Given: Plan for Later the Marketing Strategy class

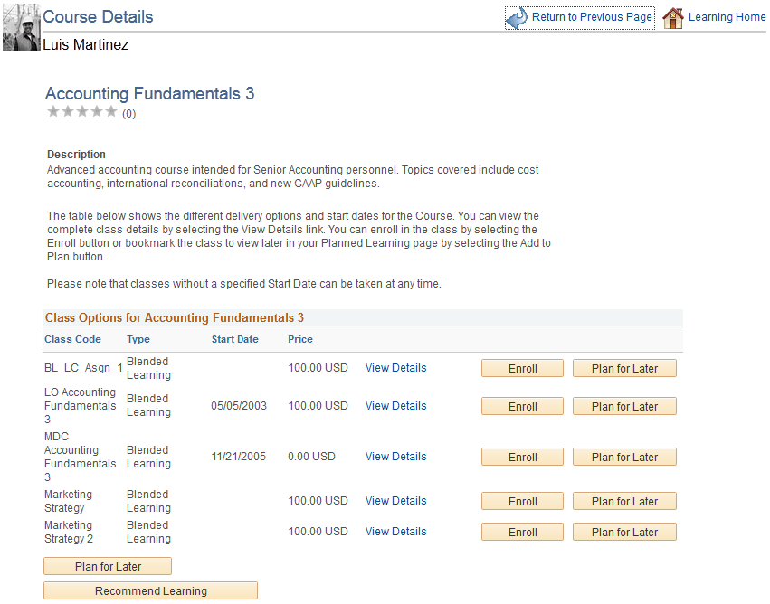Looking at the screenshot, I should coord(624,501).
